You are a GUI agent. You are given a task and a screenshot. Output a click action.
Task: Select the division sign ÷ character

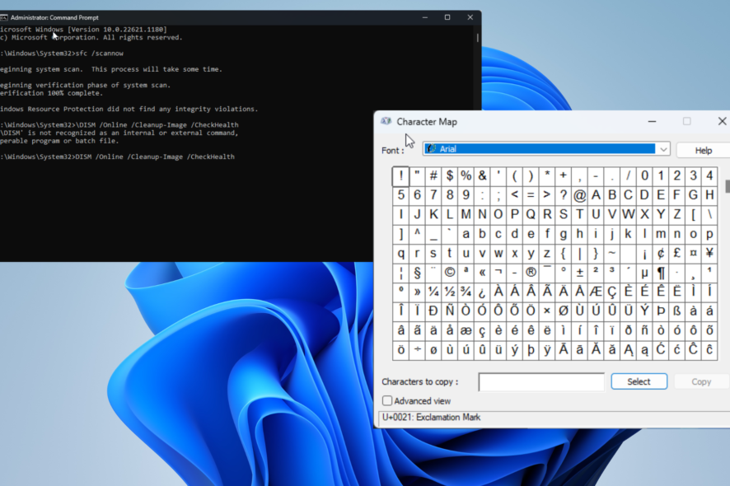point(417,350)
